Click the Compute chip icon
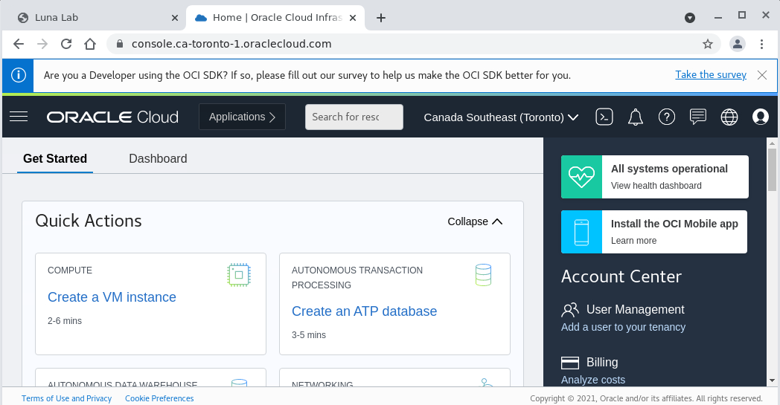 pyautogui.click(x=239, y=275)
